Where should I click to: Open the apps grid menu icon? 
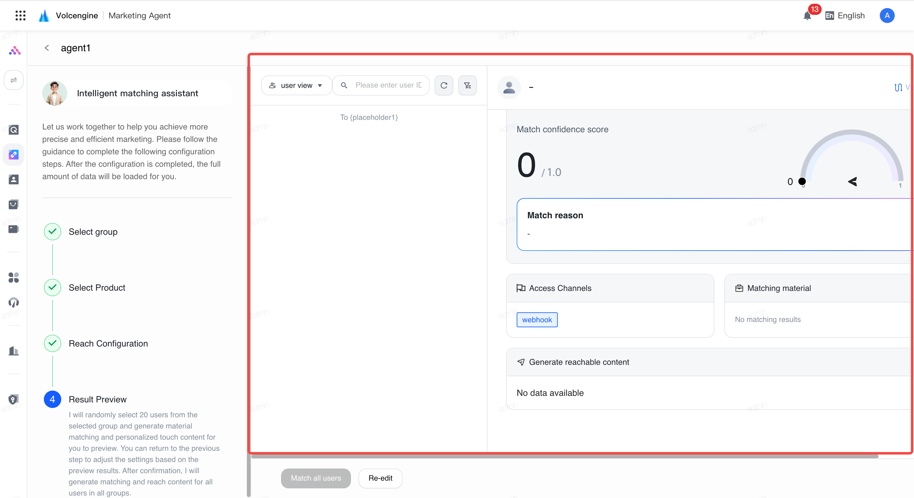pos(21,16)
